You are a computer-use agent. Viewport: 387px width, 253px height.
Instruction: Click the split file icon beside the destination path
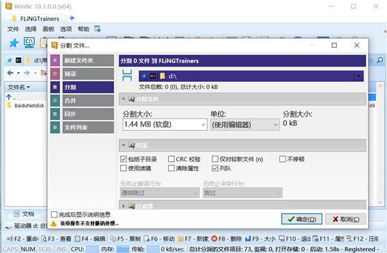pos(127,76)
